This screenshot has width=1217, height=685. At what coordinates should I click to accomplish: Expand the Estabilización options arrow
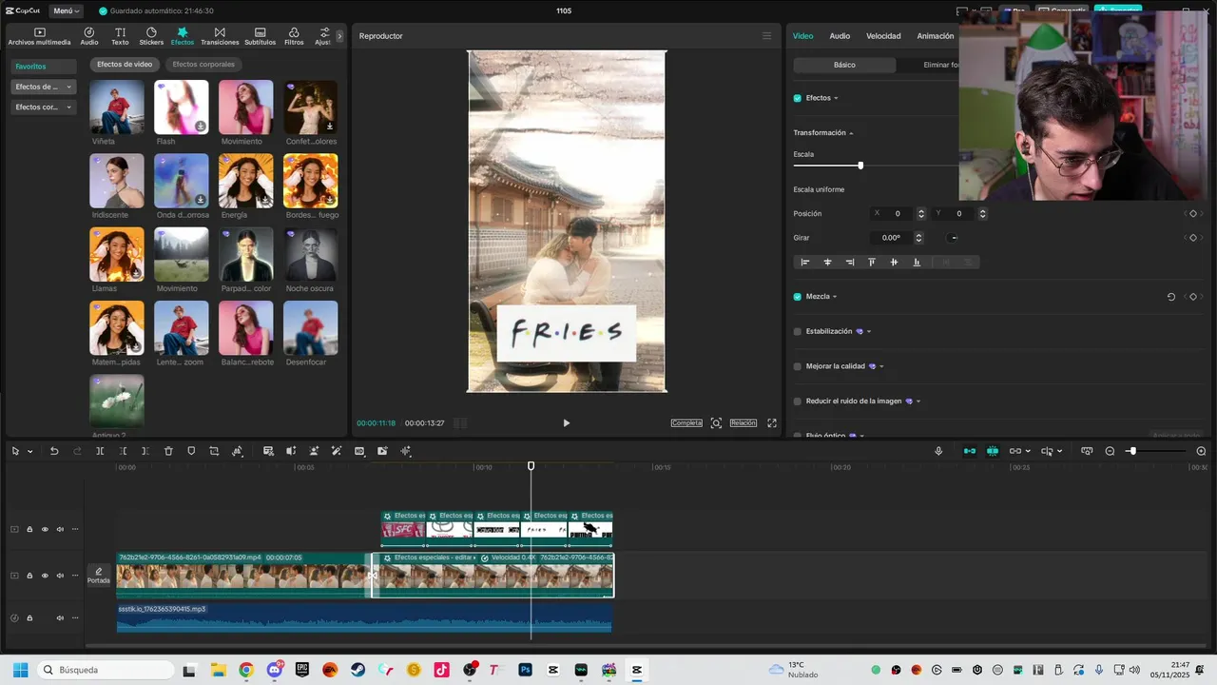(x=869, y=332)
